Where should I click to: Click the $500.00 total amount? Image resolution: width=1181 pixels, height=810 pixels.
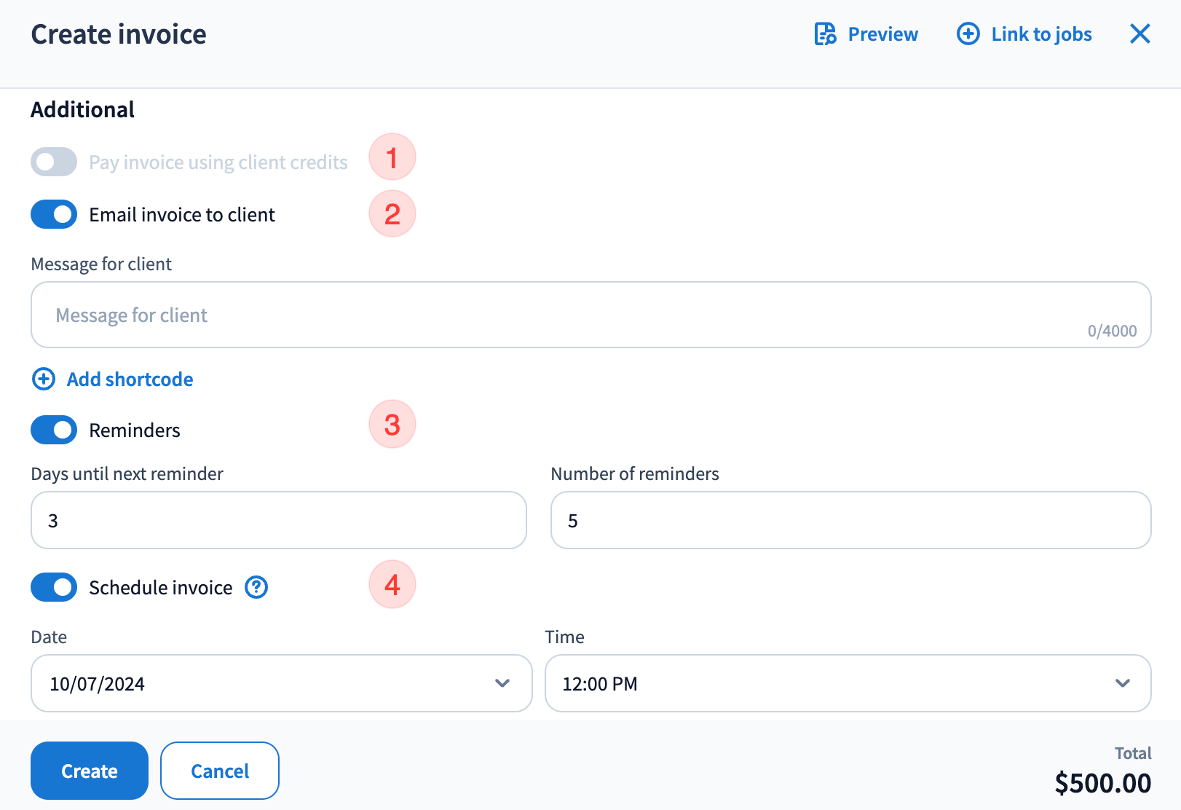1102,783
